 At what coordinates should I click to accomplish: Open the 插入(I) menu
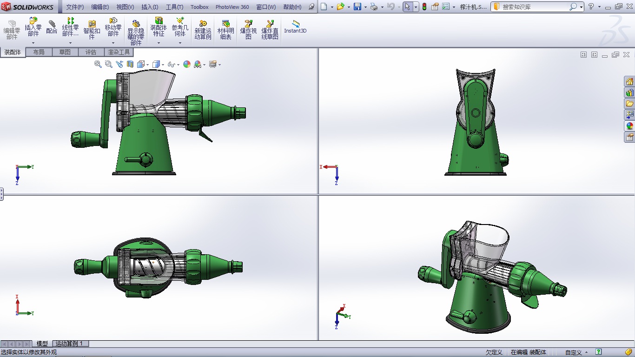pos(150,7)
